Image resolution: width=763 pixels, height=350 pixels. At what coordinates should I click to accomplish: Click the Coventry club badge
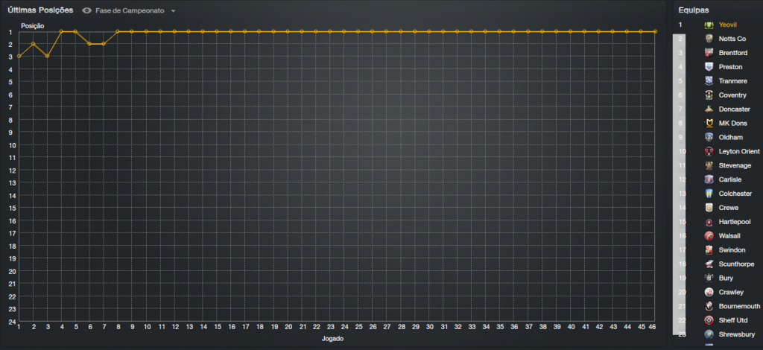pos(709,95)
